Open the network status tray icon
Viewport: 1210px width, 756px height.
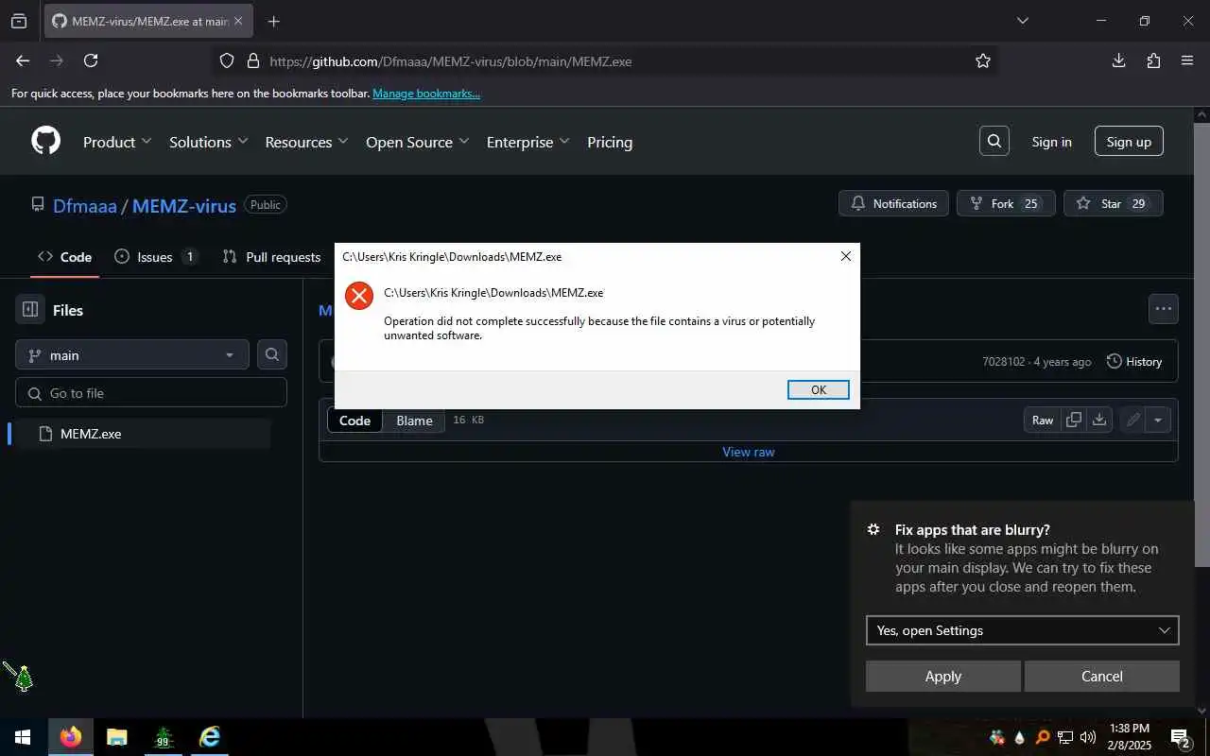point(1065,737)
